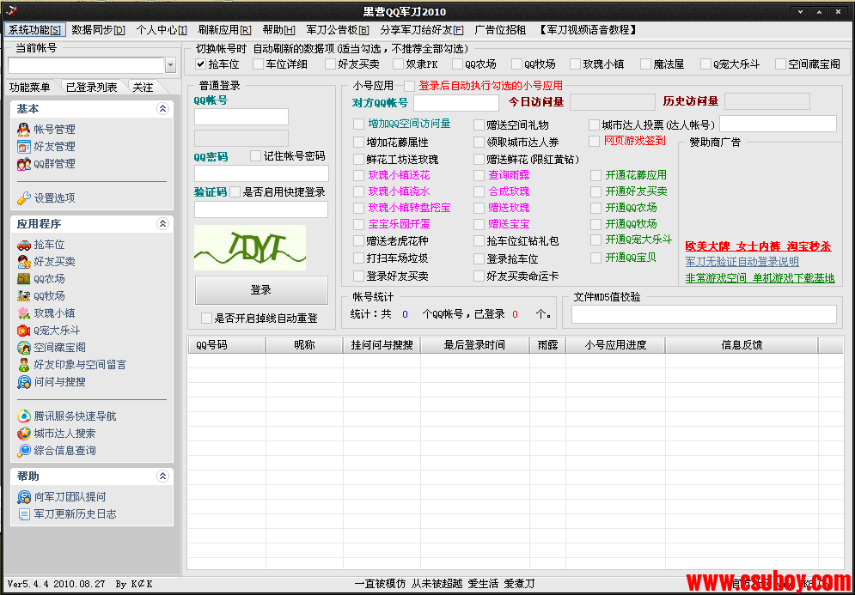
Task: Click the QQ帐号 input field
Action: pyautogui.click(x=241, y=118)
